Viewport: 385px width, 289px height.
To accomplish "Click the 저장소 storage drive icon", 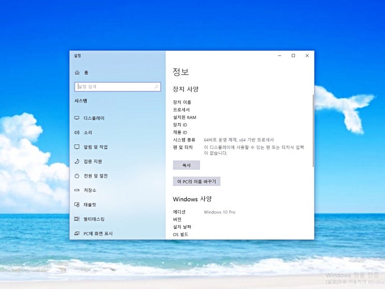I will coord(77,190).
